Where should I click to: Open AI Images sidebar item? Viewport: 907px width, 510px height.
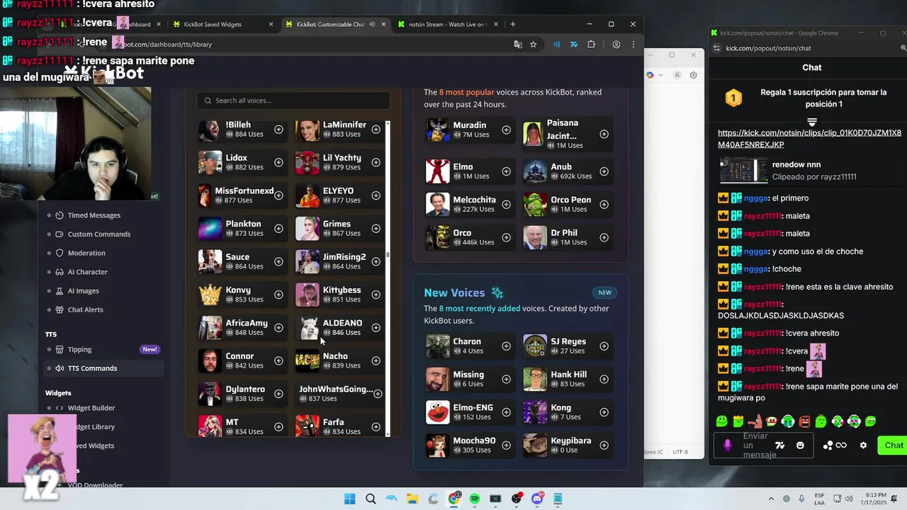(83, 291)
